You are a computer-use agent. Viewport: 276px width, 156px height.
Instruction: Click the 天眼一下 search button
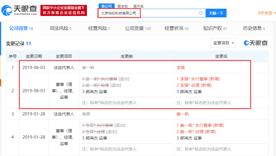point(216,13)
